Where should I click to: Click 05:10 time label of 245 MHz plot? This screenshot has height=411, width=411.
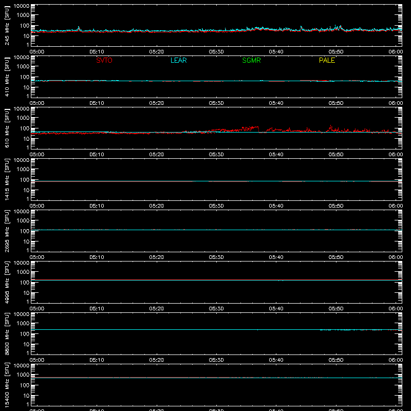point(97,52)
